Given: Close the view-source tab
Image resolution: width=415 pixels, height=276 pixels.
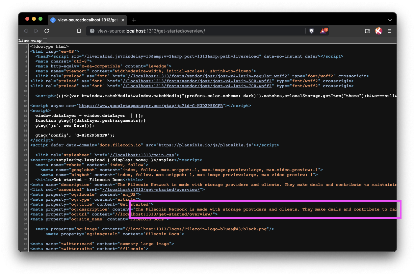Looking at the screenshot, I should click(x=123, y=20).
